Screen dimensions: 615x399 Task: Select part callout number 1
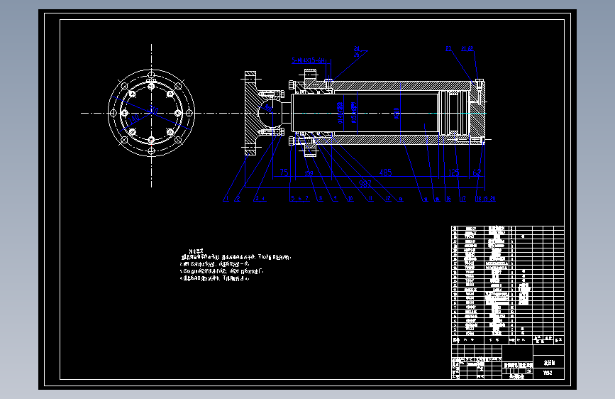[226, 199]
